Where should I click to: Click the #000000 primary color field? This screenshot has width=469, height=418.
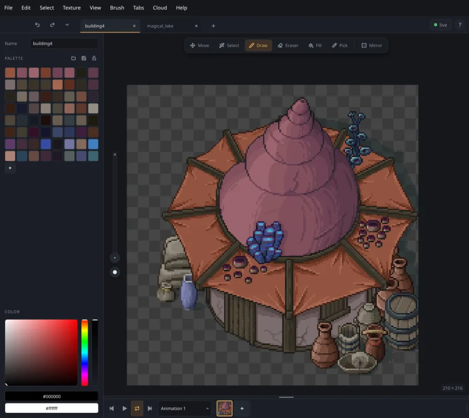point(52,396)
